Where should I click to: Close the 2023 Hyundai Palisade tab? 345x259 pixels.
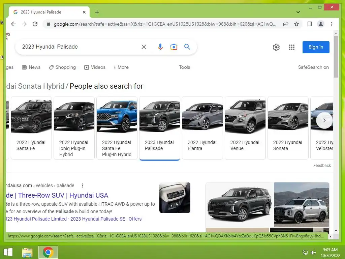coord(84,12)
